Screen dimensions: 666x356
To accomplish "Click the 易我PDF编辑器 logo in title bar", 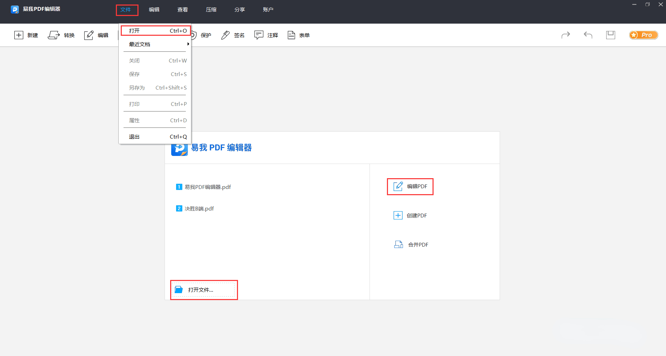I will point(15,9).
